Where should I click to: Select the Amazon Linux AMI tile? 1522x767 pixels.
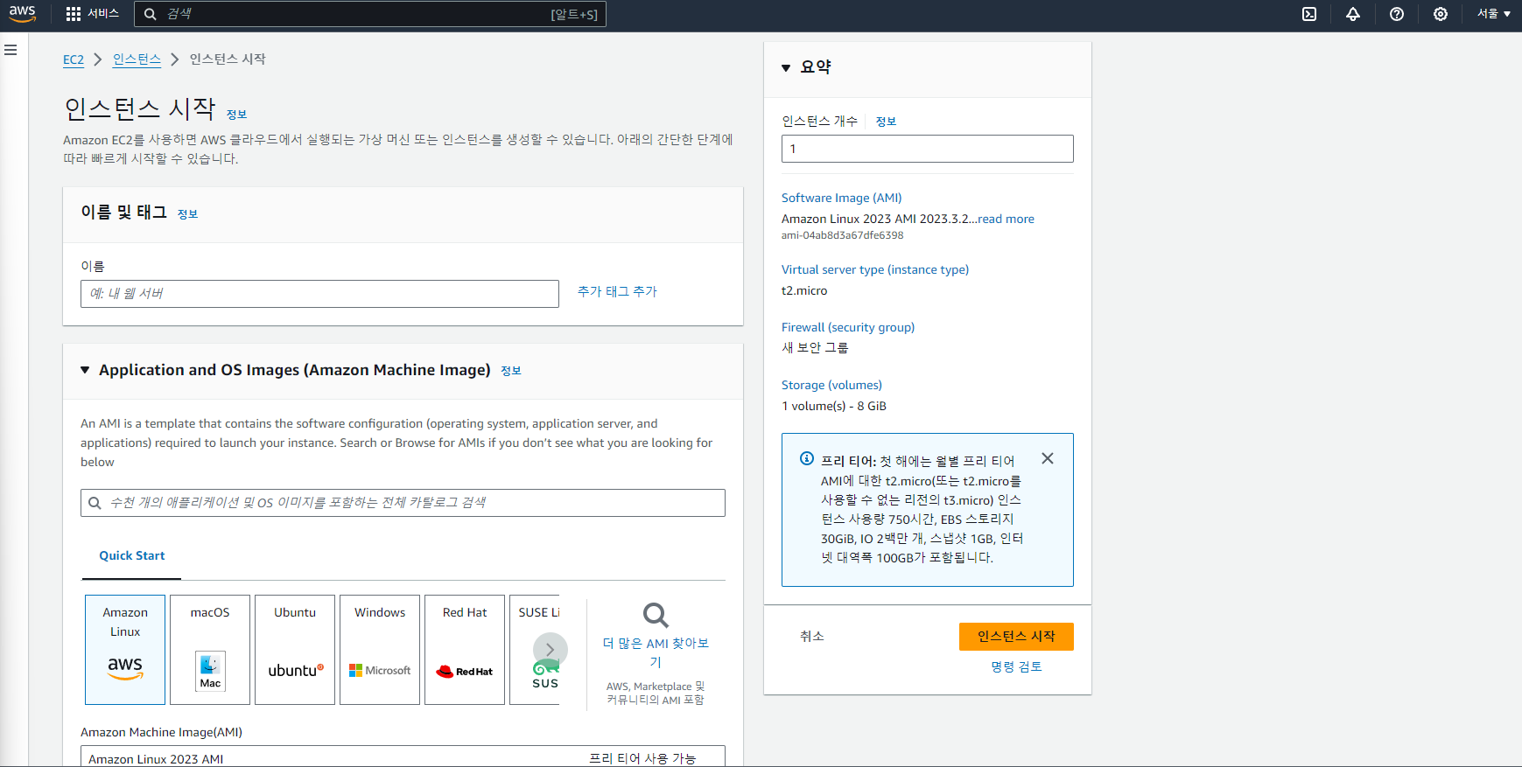click(125, 650)
